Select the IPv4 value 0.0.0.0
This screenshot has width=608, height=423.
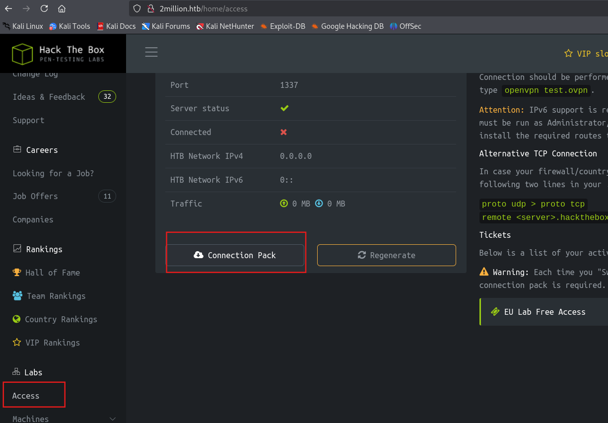[x=296, y=156]
